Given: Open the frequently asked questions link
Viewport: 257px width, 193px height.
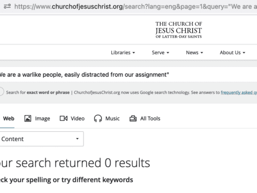Looking at the screenshot, I should point(239,92).
